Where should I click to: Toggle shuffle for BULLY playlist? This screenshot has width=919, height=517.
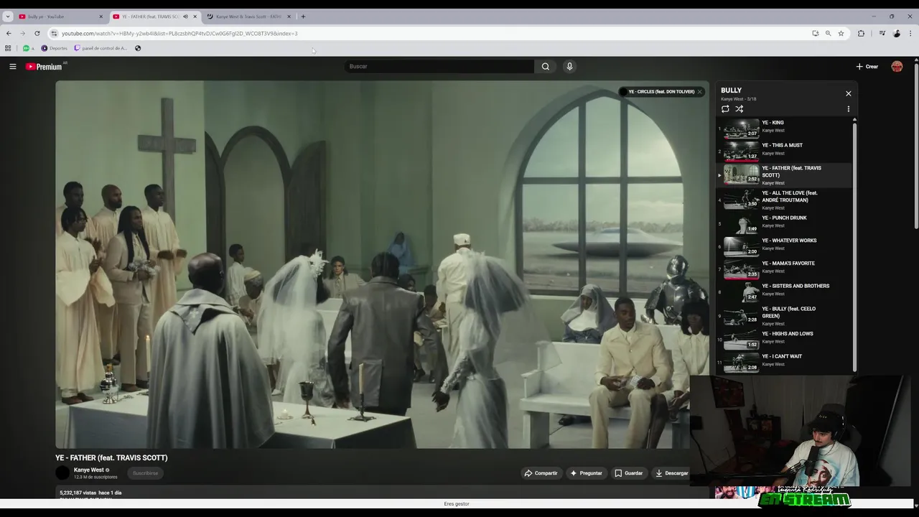click(739, 109)
